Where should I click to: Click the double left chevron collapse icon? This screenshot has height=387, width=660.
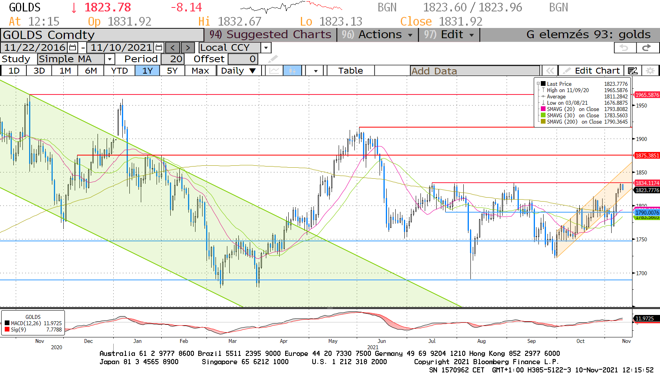550,71
